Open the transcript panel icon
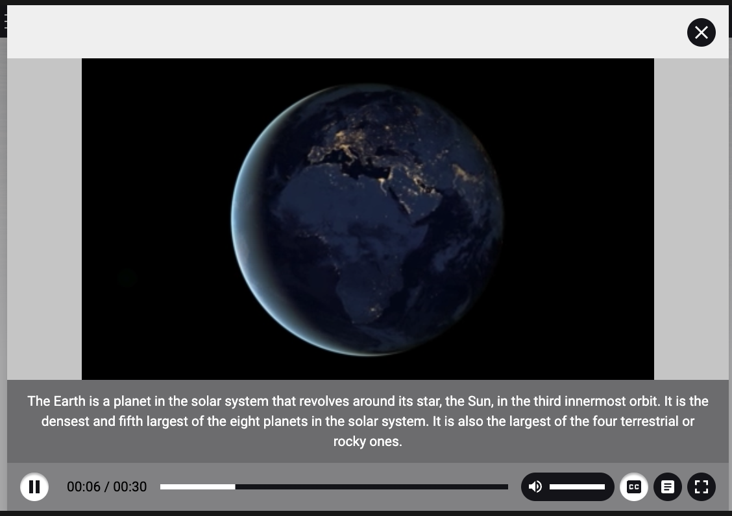 click(x=668, y=487)
